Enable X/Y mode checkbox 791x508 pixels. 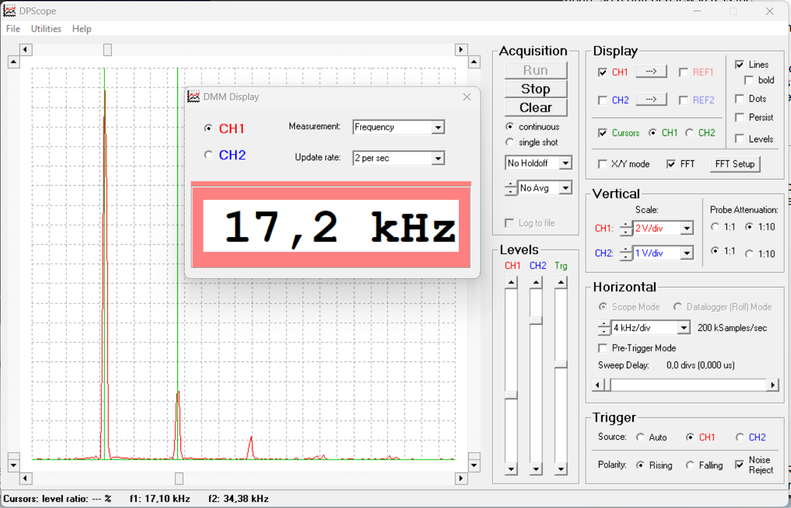pos(603,164)
